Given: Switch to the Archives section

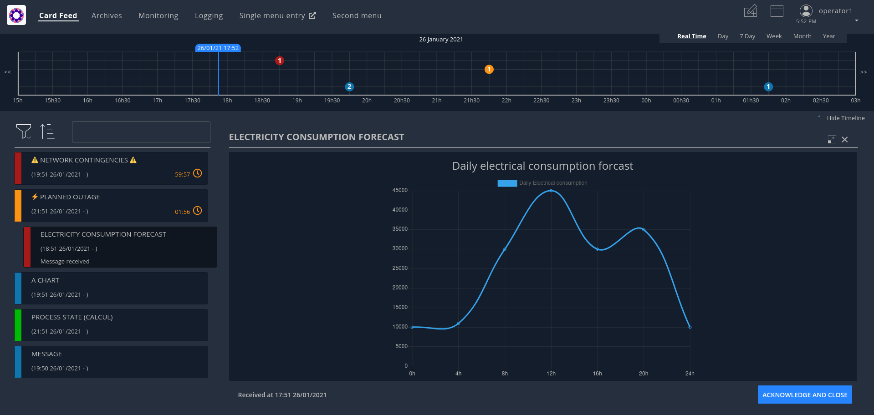Looking at the screenshot, I should click(x=107, y=15).
